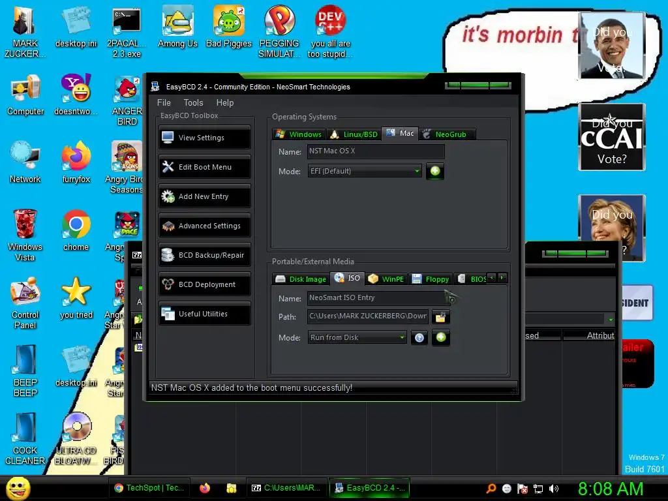Click the 8:08 AM taskbar clock
This screenshot has width=668, height=501.
click(x=611, y=489)
